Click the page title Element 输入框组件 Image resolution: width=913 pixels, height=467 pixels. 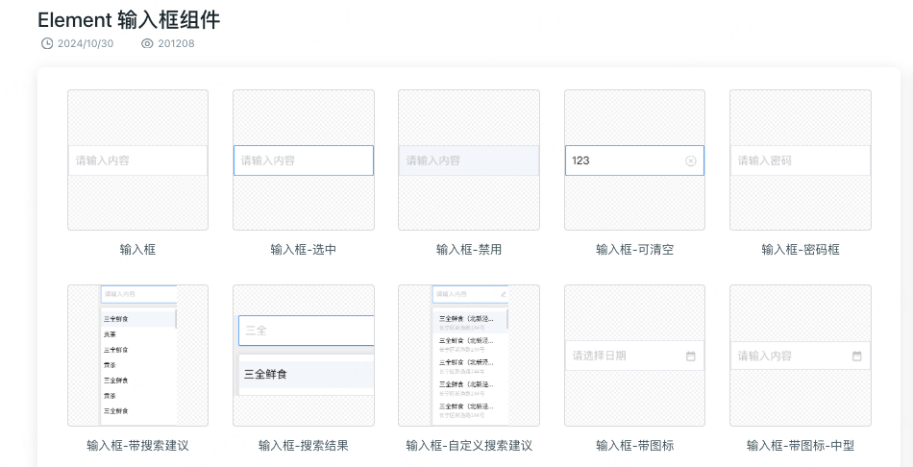coord(129,20)
